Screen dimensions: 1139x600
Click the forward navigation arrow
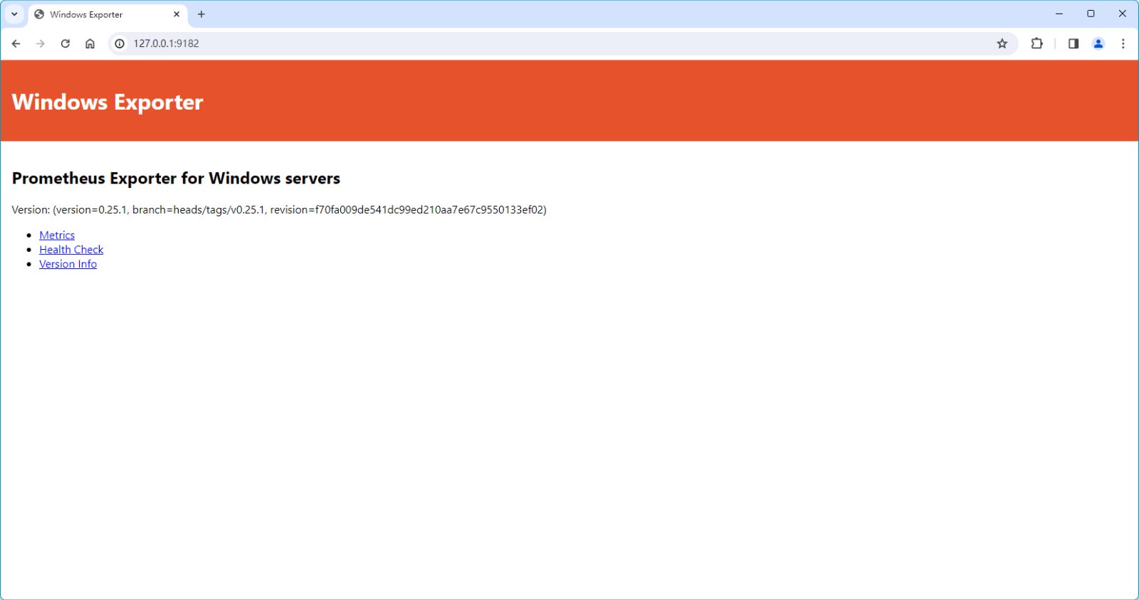pyautogui.click(x=41, y=43)
